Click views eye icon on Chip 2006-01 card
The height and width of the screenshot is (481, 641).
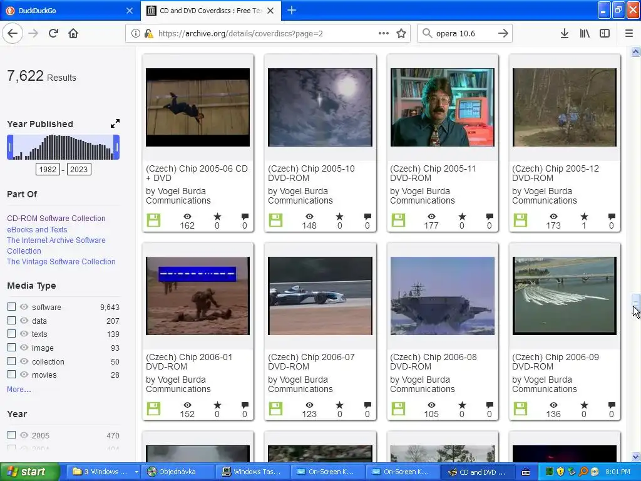[x=187, y=405]
